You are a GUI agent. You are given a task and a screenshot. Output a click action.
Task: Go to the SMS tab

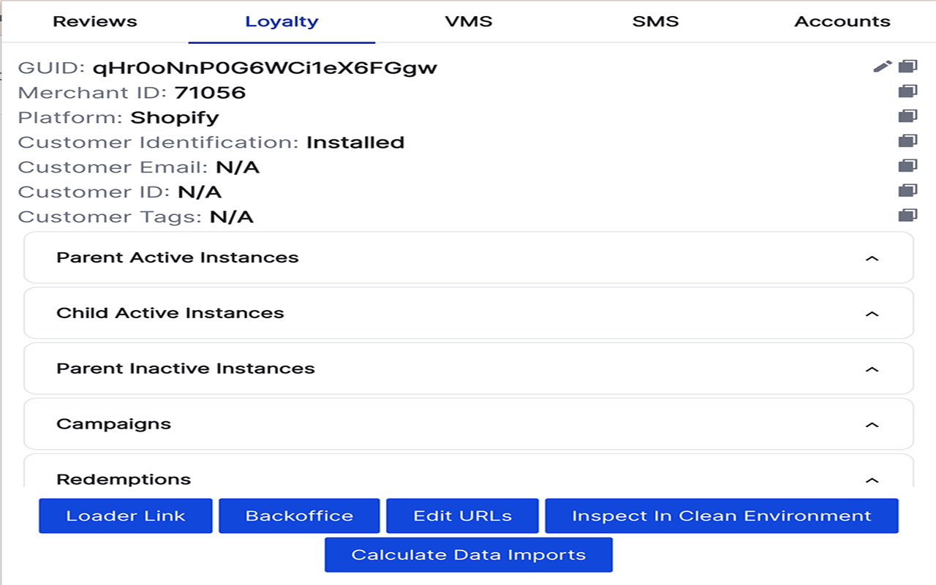point(656,21)
